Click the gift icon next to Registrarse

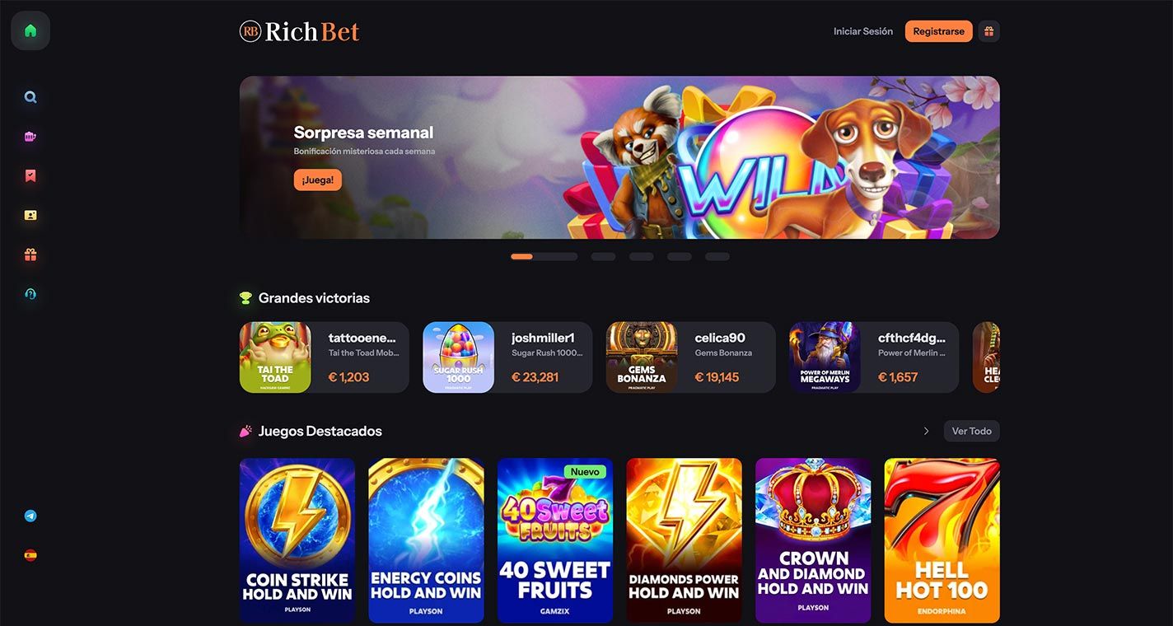point(988,31)
